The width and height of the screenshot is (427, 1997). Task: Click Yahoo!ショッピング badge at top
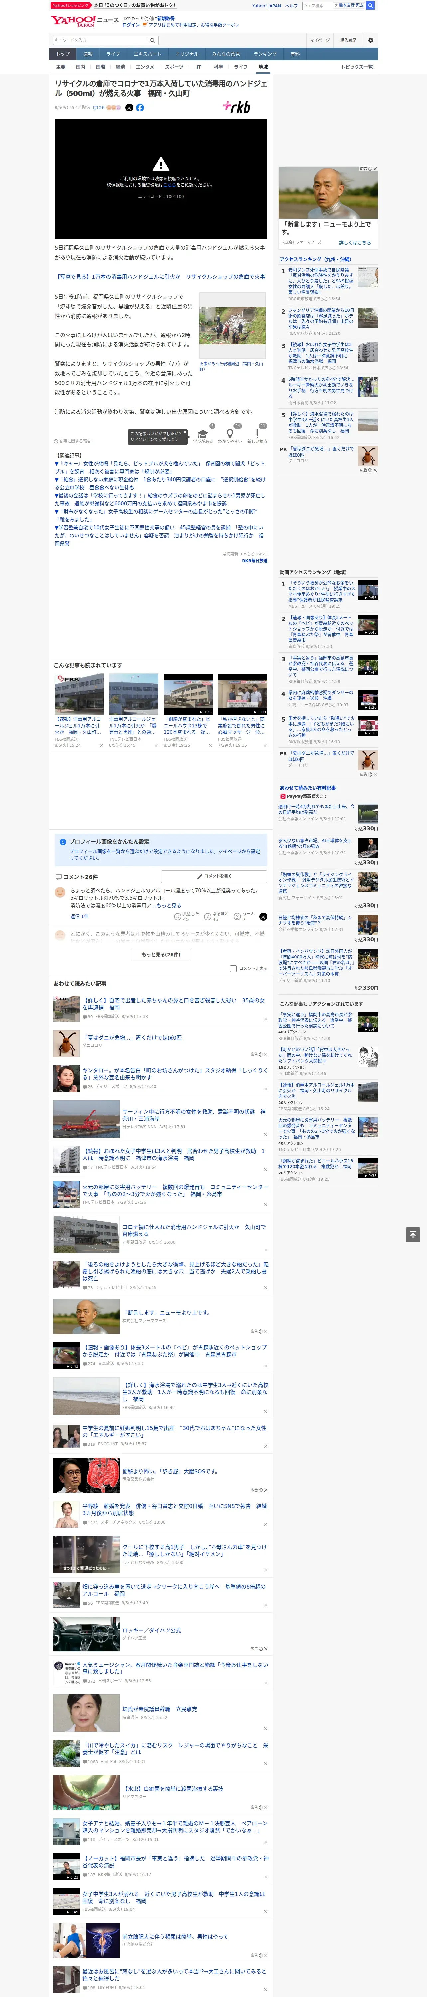[71, 5]
